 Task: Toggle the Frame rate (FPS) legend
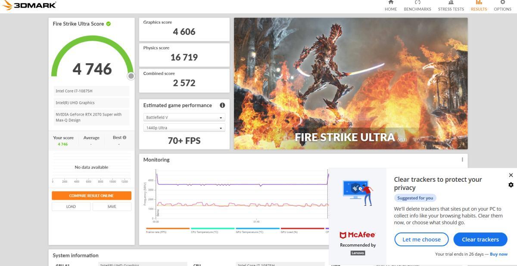168,230
